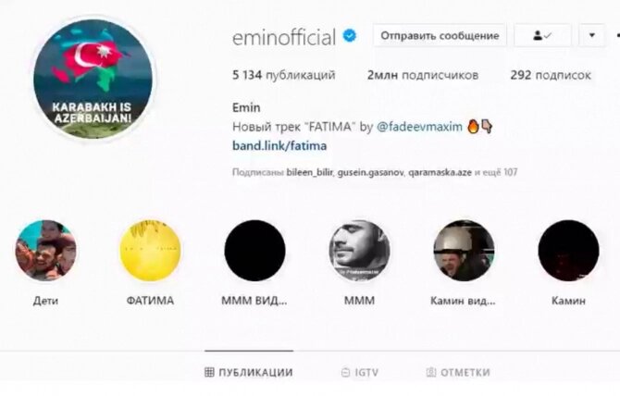This screenshot has height=396, width=620.
Task: Switch to the ПУБЛИКАЦИИ tab
Action: [x=249, y=372]
